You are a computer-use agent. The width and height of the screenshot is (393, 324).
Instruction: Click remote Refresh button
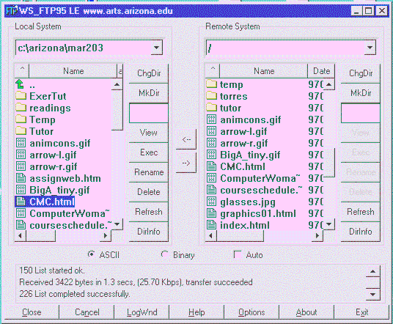click(x=361, y=212)
